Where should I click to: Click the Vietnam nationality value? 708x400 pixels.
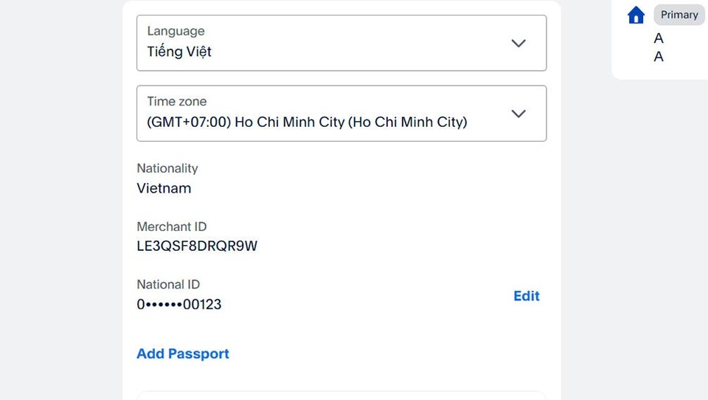click(164, 188)
